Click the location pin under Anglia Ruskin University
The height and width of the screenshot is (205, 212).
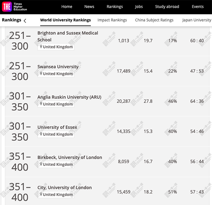[41, 104]
